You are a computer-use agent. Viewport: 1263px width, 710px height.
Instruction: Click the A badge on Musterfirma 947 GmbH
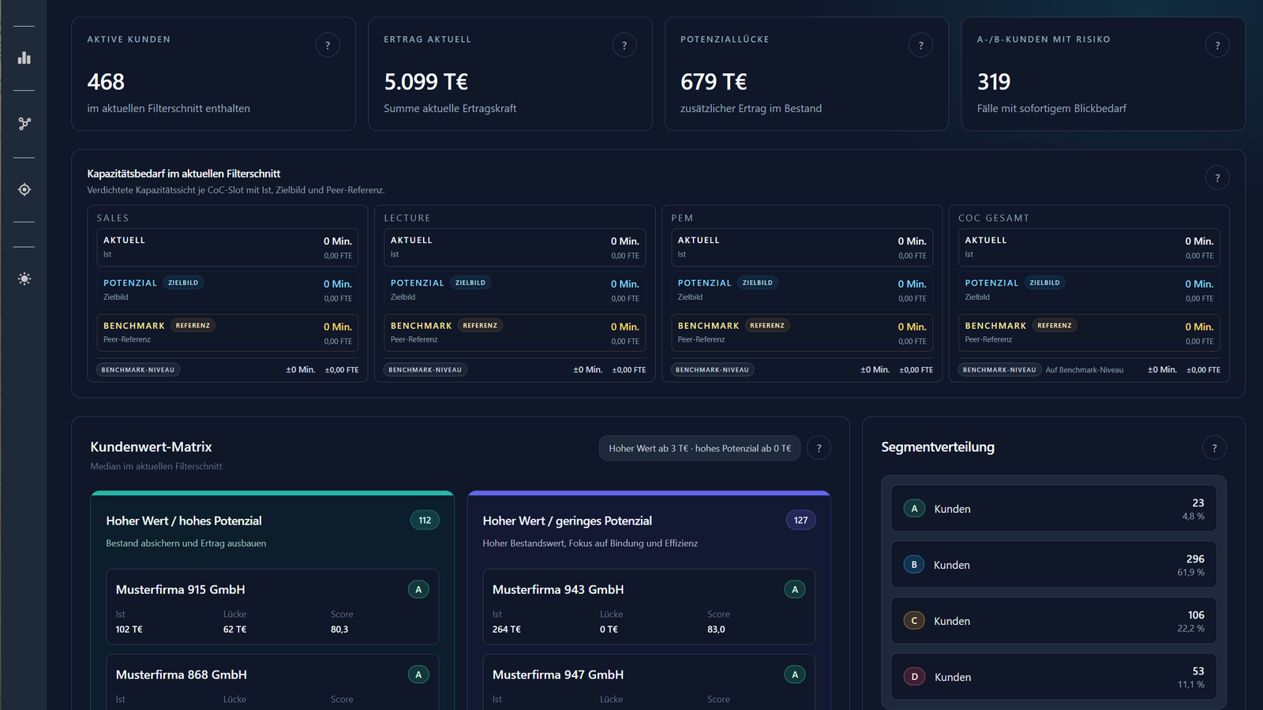795,674
